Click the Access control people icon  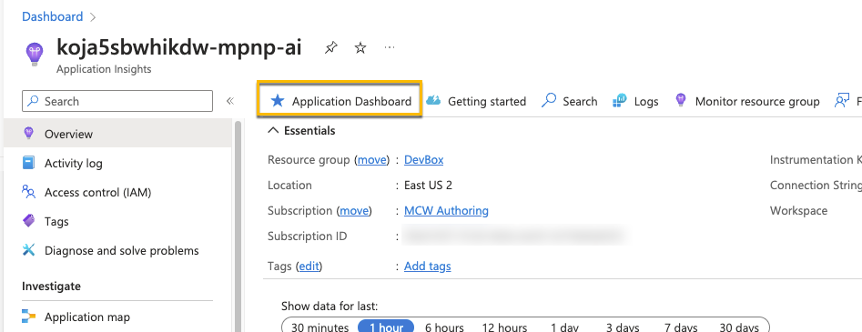[x=28, y=192]
